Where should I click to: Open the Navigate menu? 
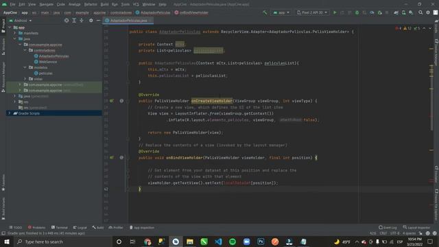click(46, 4)
